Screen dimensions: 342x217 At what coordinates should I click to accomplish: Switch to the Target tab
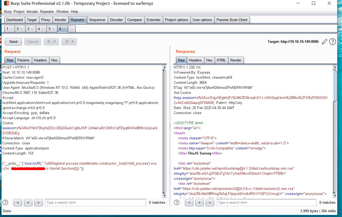coord(32,20)
